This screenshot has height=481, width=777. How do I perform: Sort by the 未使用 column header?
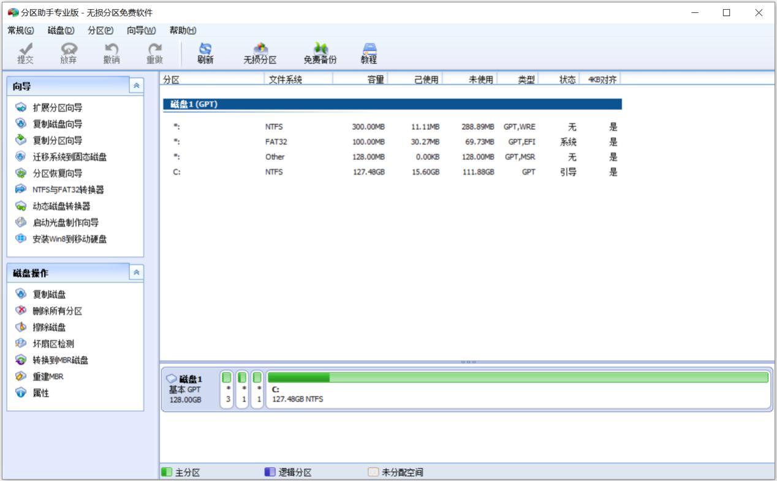(469, 79)
